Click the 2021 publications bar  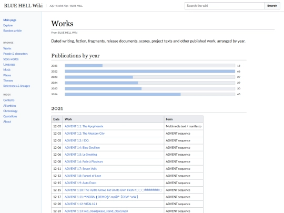(x=150, y=66)
